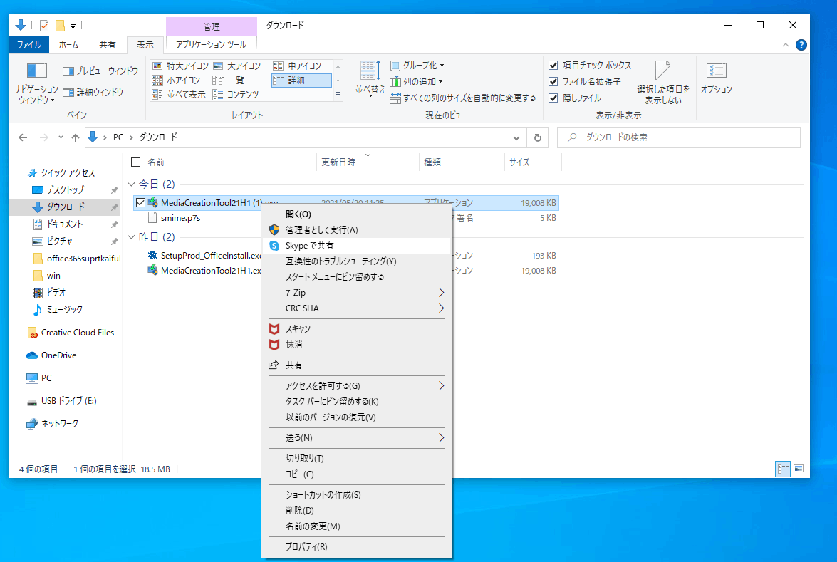Choose 名前の変更(M) menu entry

click(355, 526)
